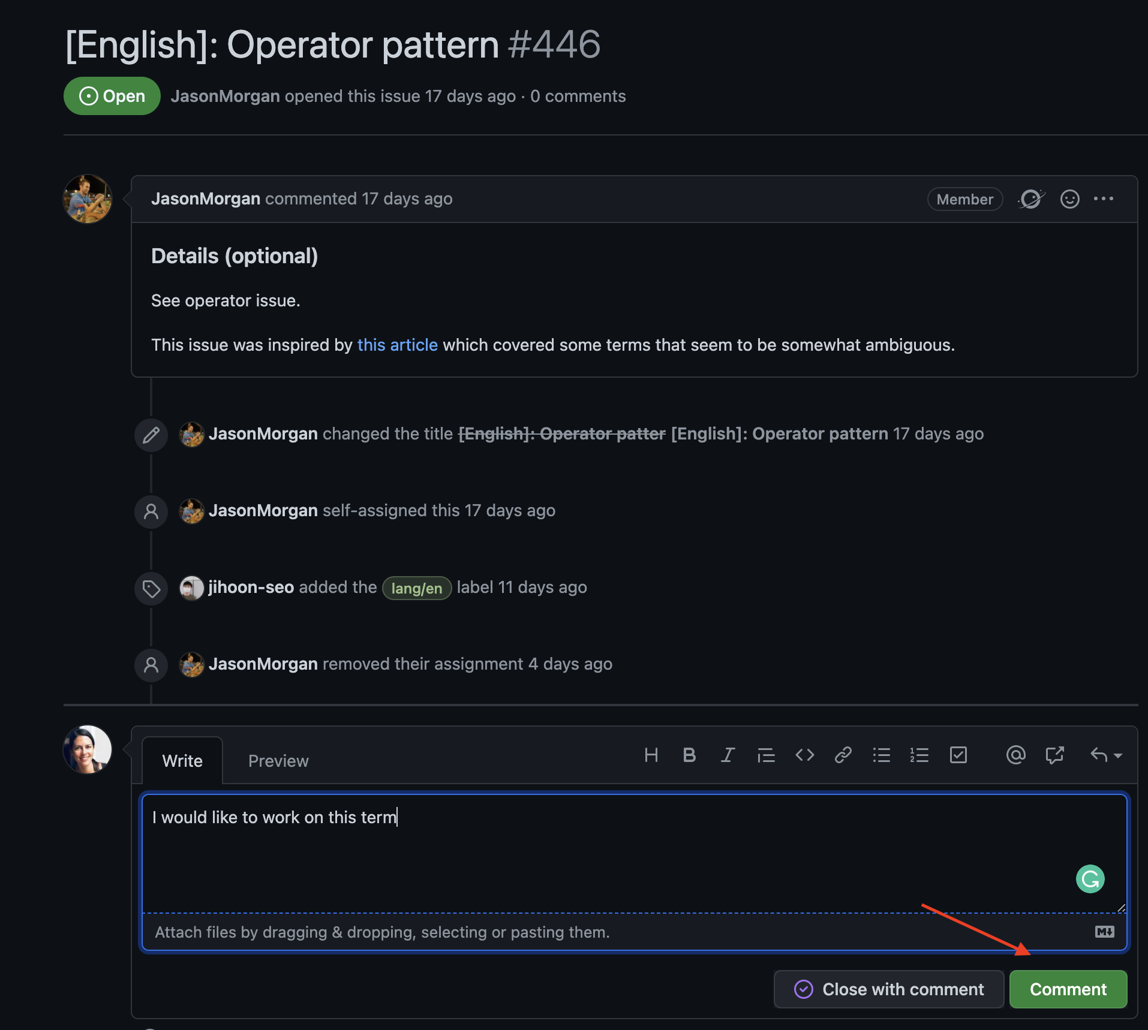Open the comment options ellipsis menu
The image size is (1148, 1030).
tap(1103, 199)
